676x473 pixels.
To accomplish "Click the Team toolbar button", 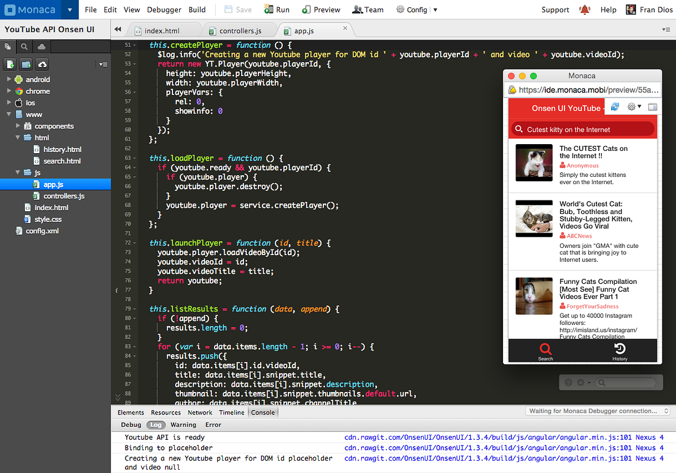I will click(x=367, y=10).
